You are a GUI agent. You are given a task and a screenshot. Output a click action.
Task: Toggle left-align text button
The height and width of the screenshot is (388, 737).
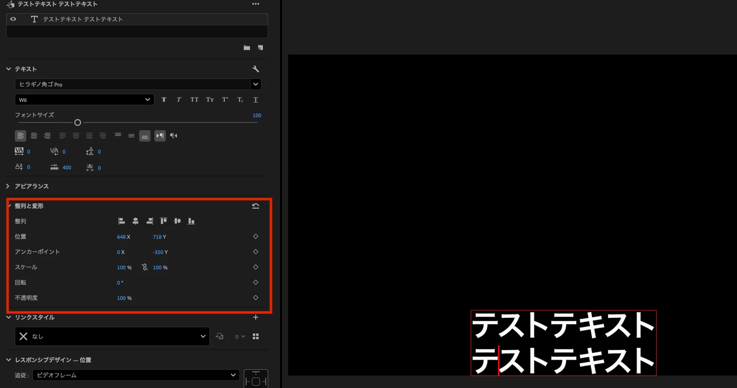[x=21, y=136]
